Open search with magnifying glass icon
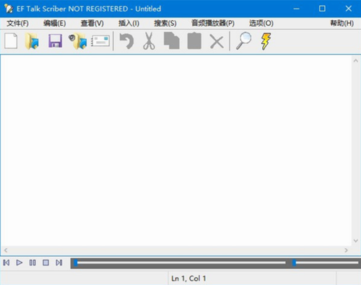Screen dimensions: 361x285 [x=243, y=41]
